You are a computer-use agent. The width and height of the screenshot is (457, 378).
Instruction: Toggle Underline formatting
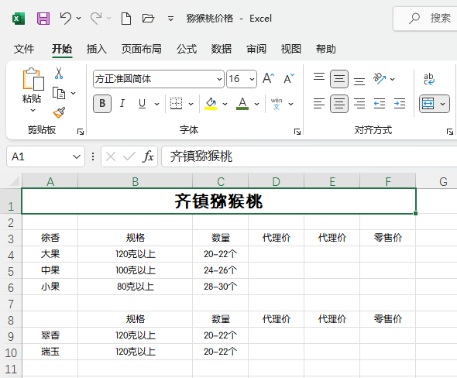[142, 104]
